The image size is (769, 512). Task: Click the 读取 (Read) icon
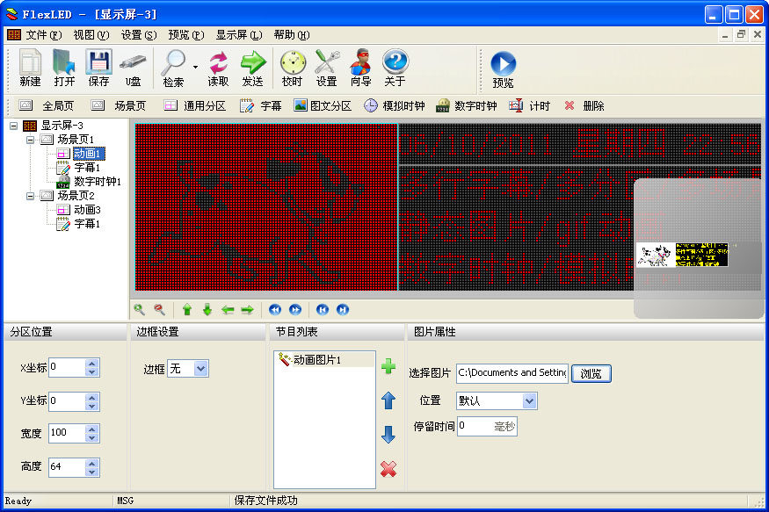tap(216, 67)
